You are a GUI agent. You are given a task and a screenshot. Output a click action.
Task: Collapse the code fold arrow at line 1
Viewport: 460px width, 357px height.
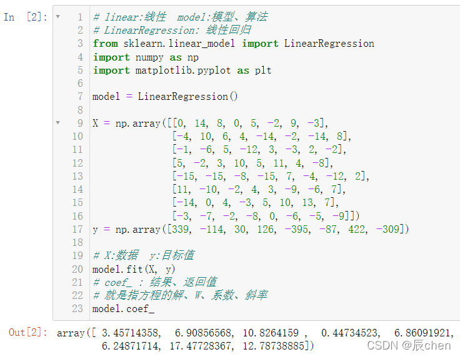58,17
